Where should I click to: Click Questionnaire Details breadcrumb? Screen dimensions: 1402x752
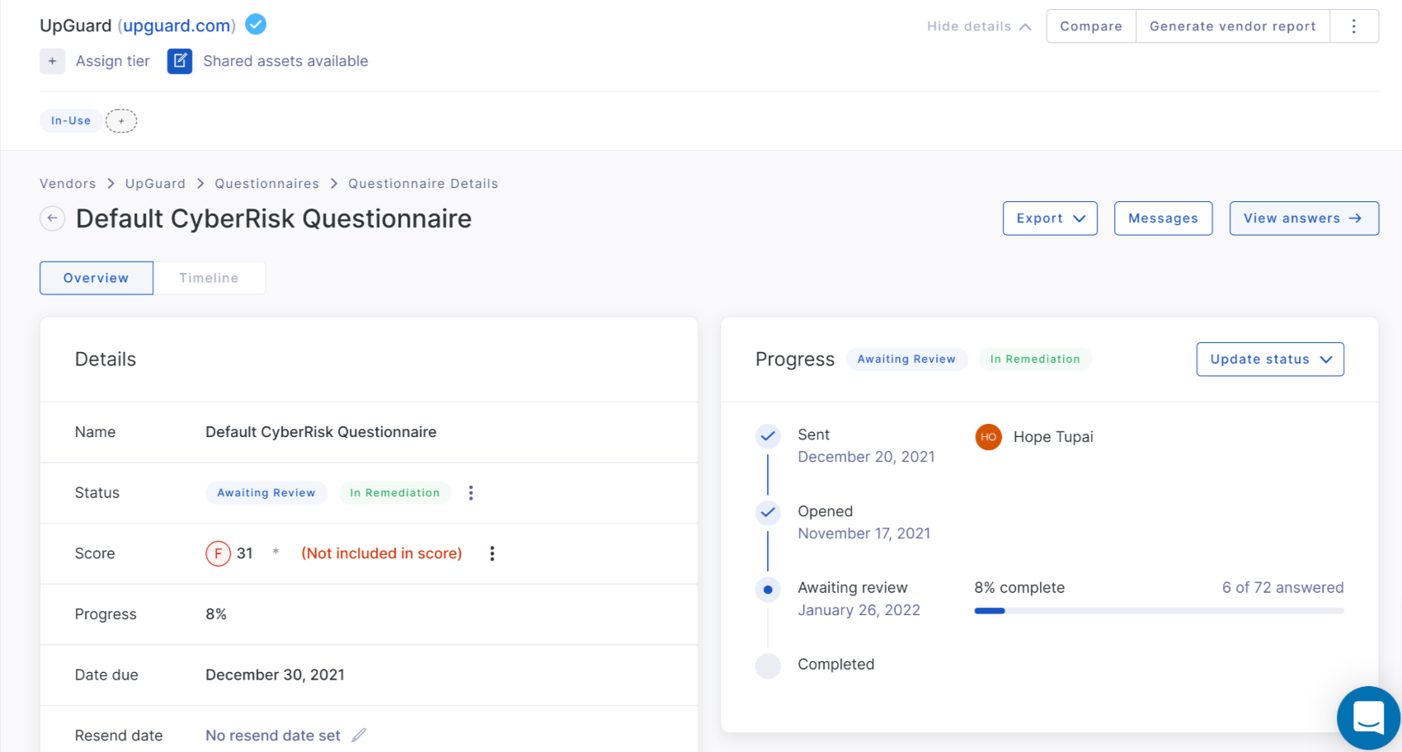423,184
